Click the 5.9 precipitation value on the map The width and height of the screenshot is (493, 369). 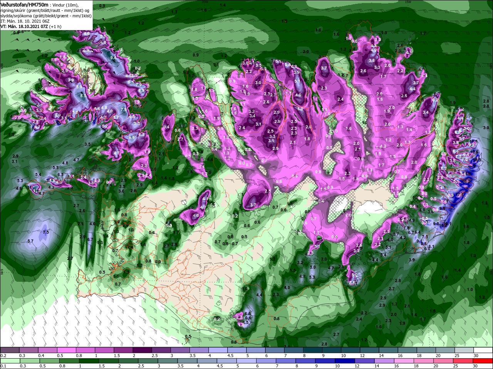coord(79,87)
